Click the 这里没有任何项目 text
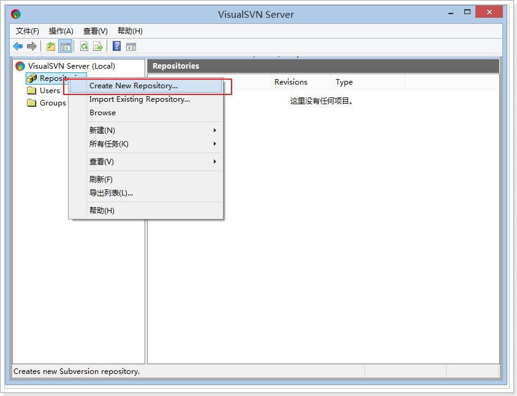Screen dimensions: 517x396 click(x=322, y=101)
